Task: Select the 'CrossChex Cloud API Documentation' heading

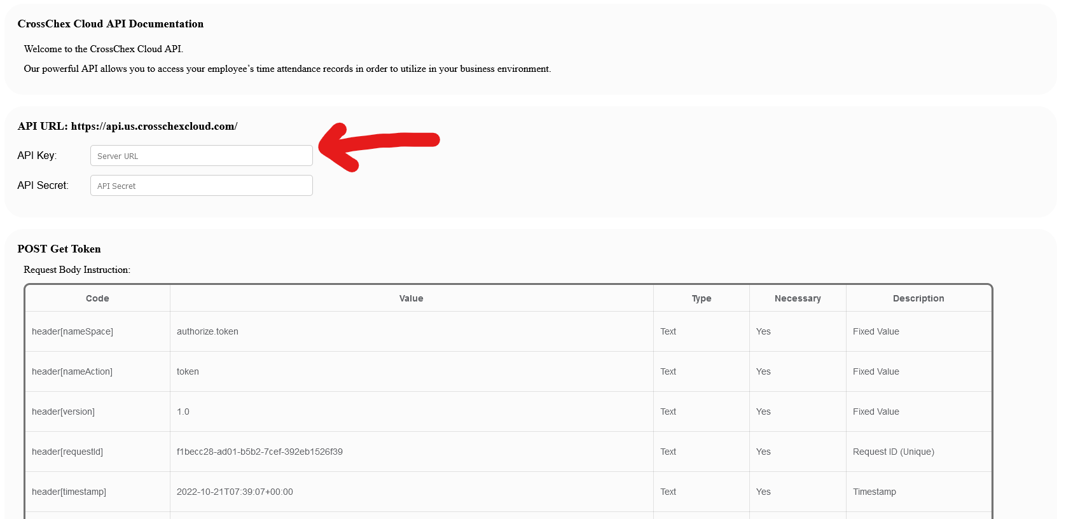Action: point(111,24)
